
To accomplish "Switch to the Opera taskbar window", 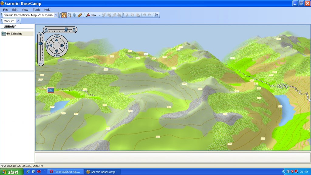I will [65, 172].
